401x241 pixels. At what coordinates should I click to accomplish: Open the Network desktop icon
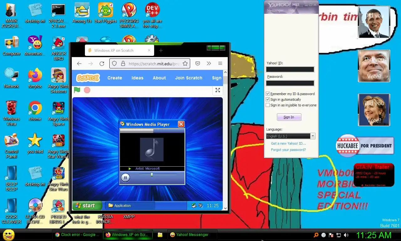click(12, 78)
